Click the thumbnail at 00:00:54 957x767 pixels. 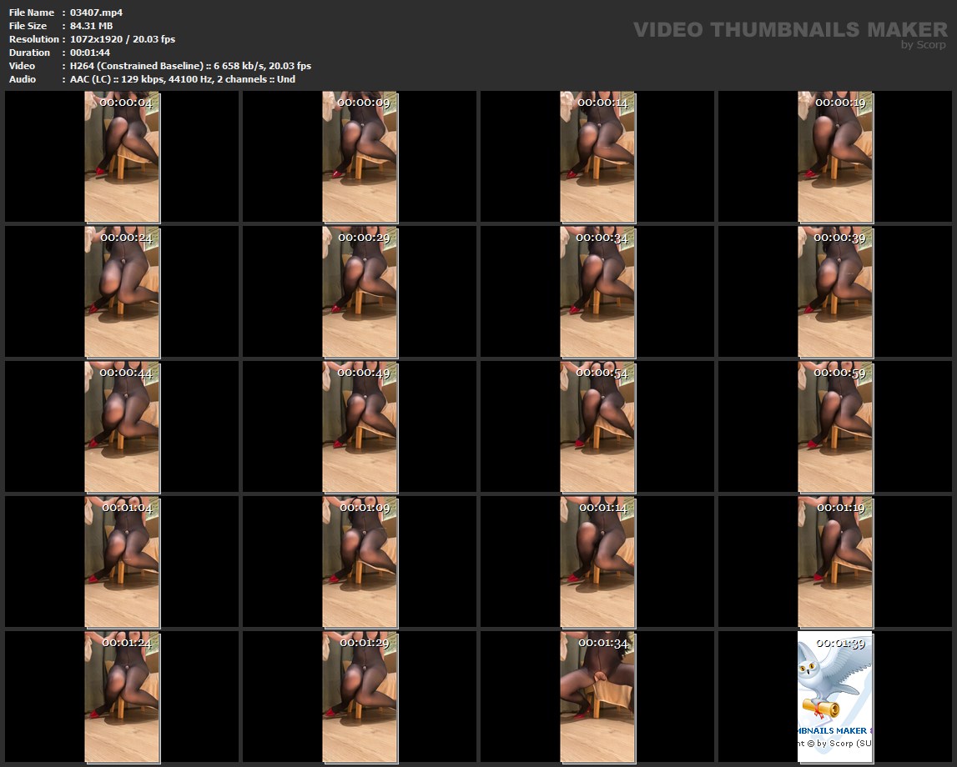[597, 427]
